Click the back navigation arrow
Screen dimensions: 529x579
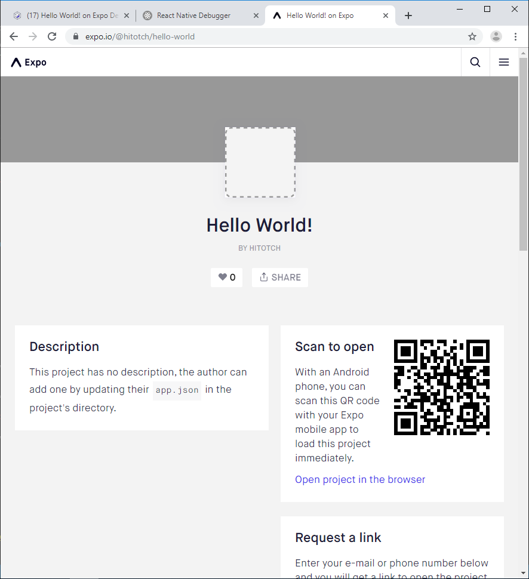point(14,36)
